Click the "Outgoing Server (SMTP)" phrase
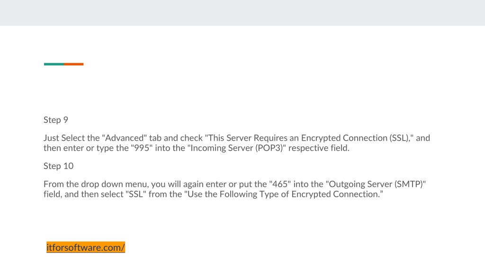Viewport: 485px width, 272px height. point(376,184)
